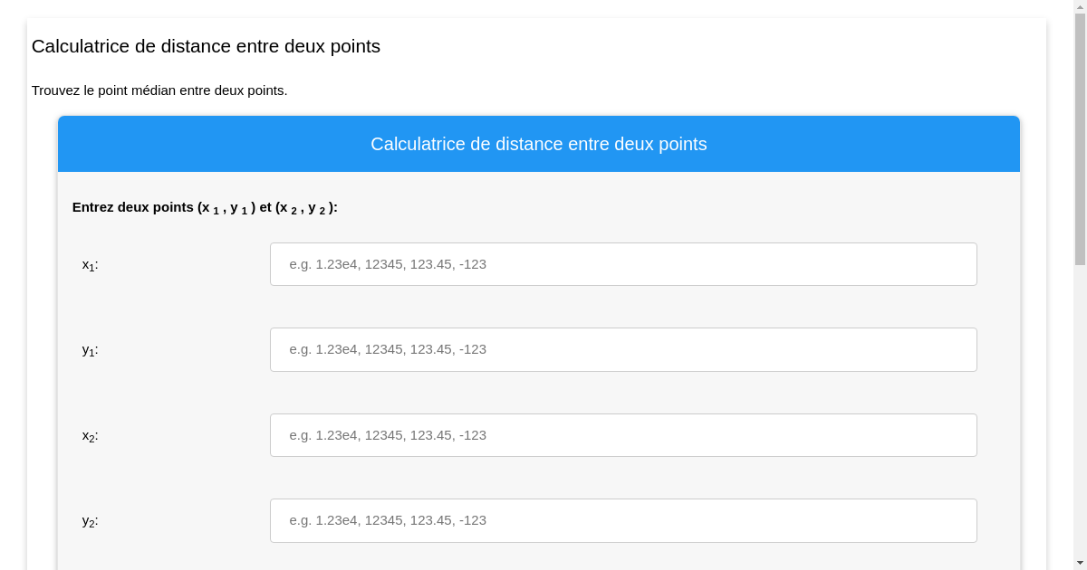Viewport: 1087px width, 570px height.
Task: Click the placeholder text in x1 field
Action: pos(389,264)
